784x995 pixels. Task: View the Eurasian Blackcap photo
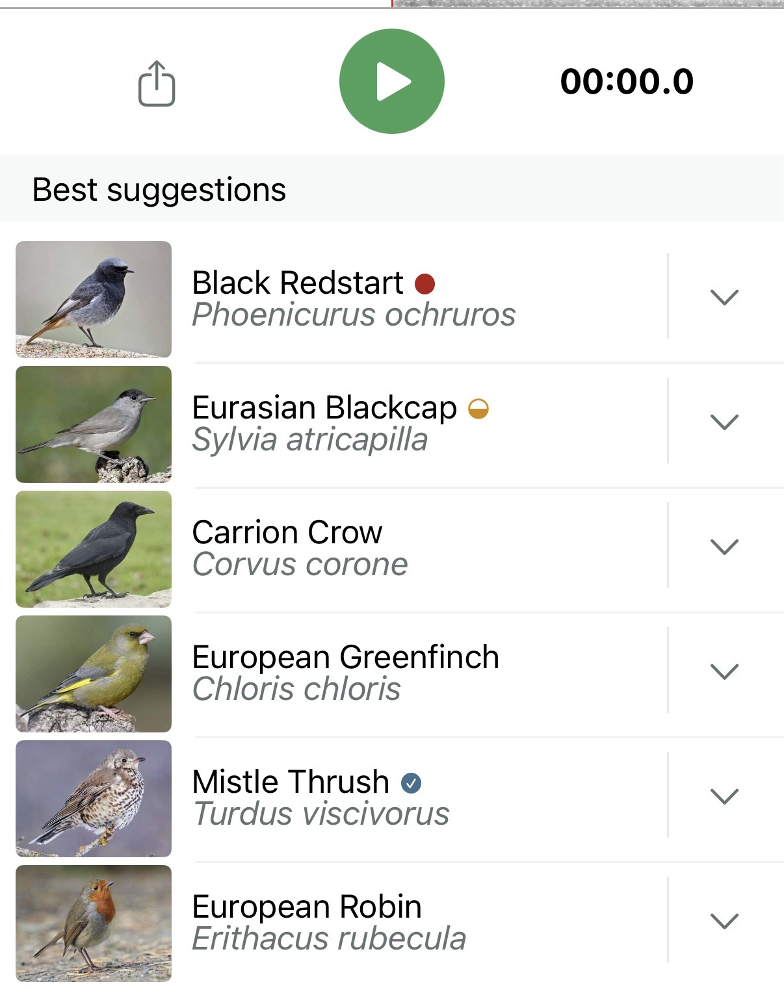(x=94, y=424)
